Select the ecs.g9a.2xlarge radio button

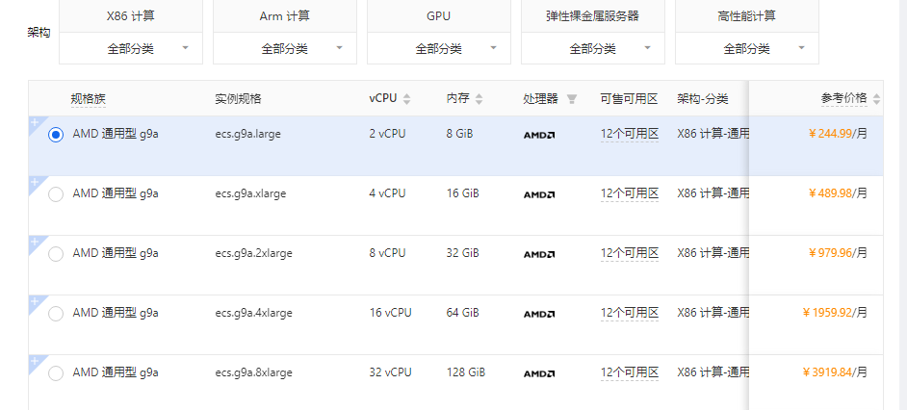click(56, 254)
